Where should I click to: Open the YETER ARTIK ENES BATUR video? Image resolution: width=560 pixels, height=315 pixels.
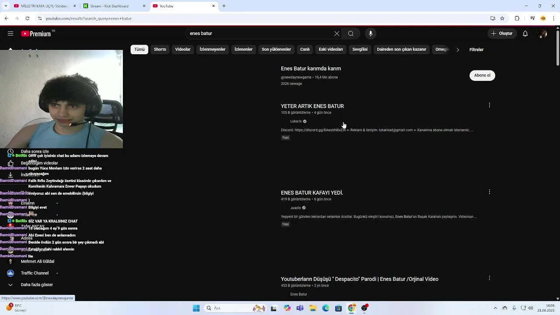[x=312, y=106]
